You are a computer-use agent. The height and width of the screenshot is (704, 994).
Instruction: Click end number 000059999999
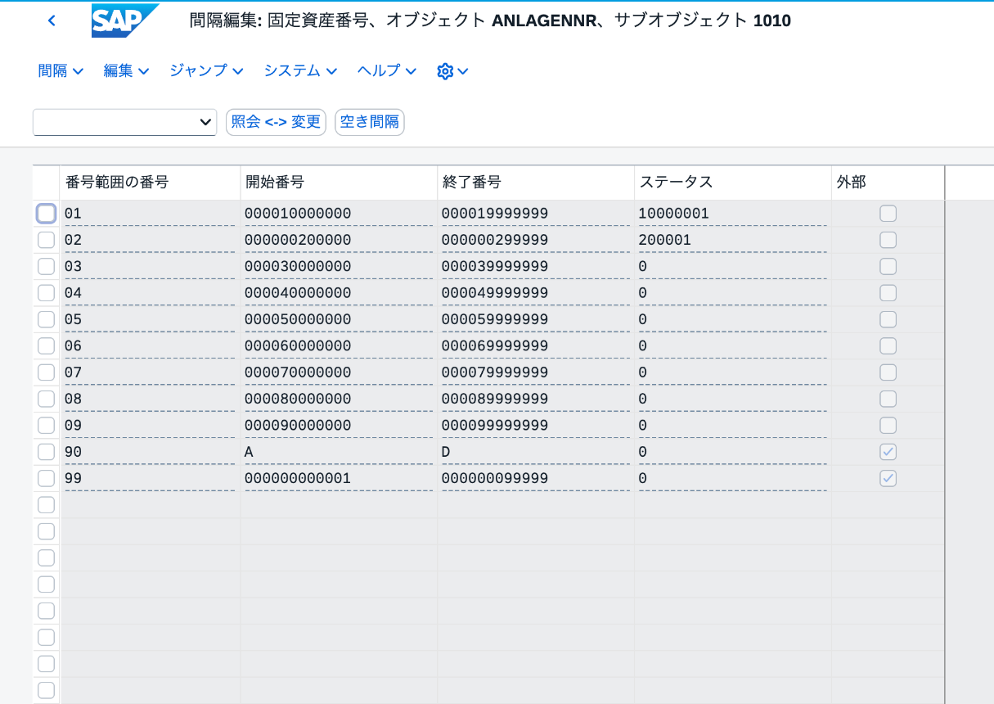click(536, 319)
